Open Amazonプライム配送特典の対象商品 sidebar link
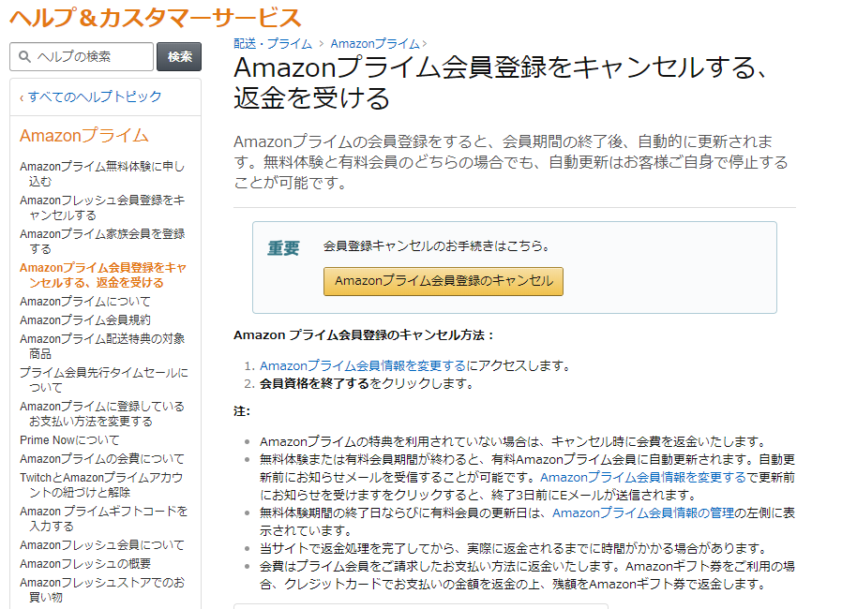Screen dimensions: 857x609 pyautogui.click(x=102, y=347)
